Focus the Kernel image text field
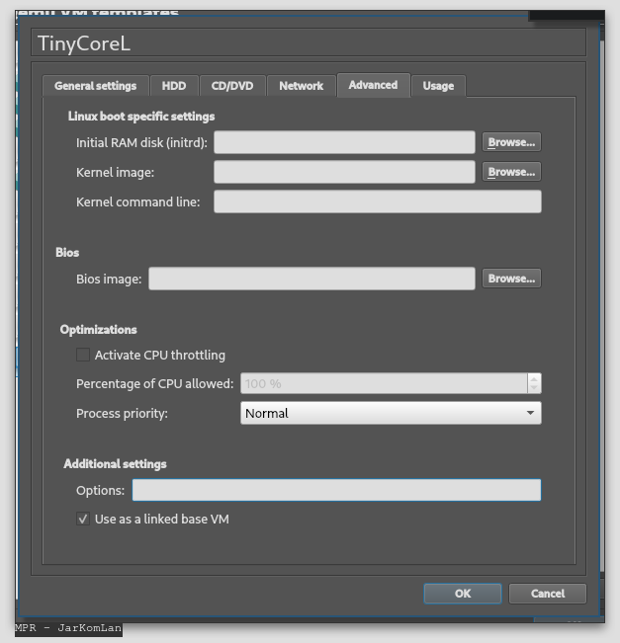 click(x=344, y=172)
